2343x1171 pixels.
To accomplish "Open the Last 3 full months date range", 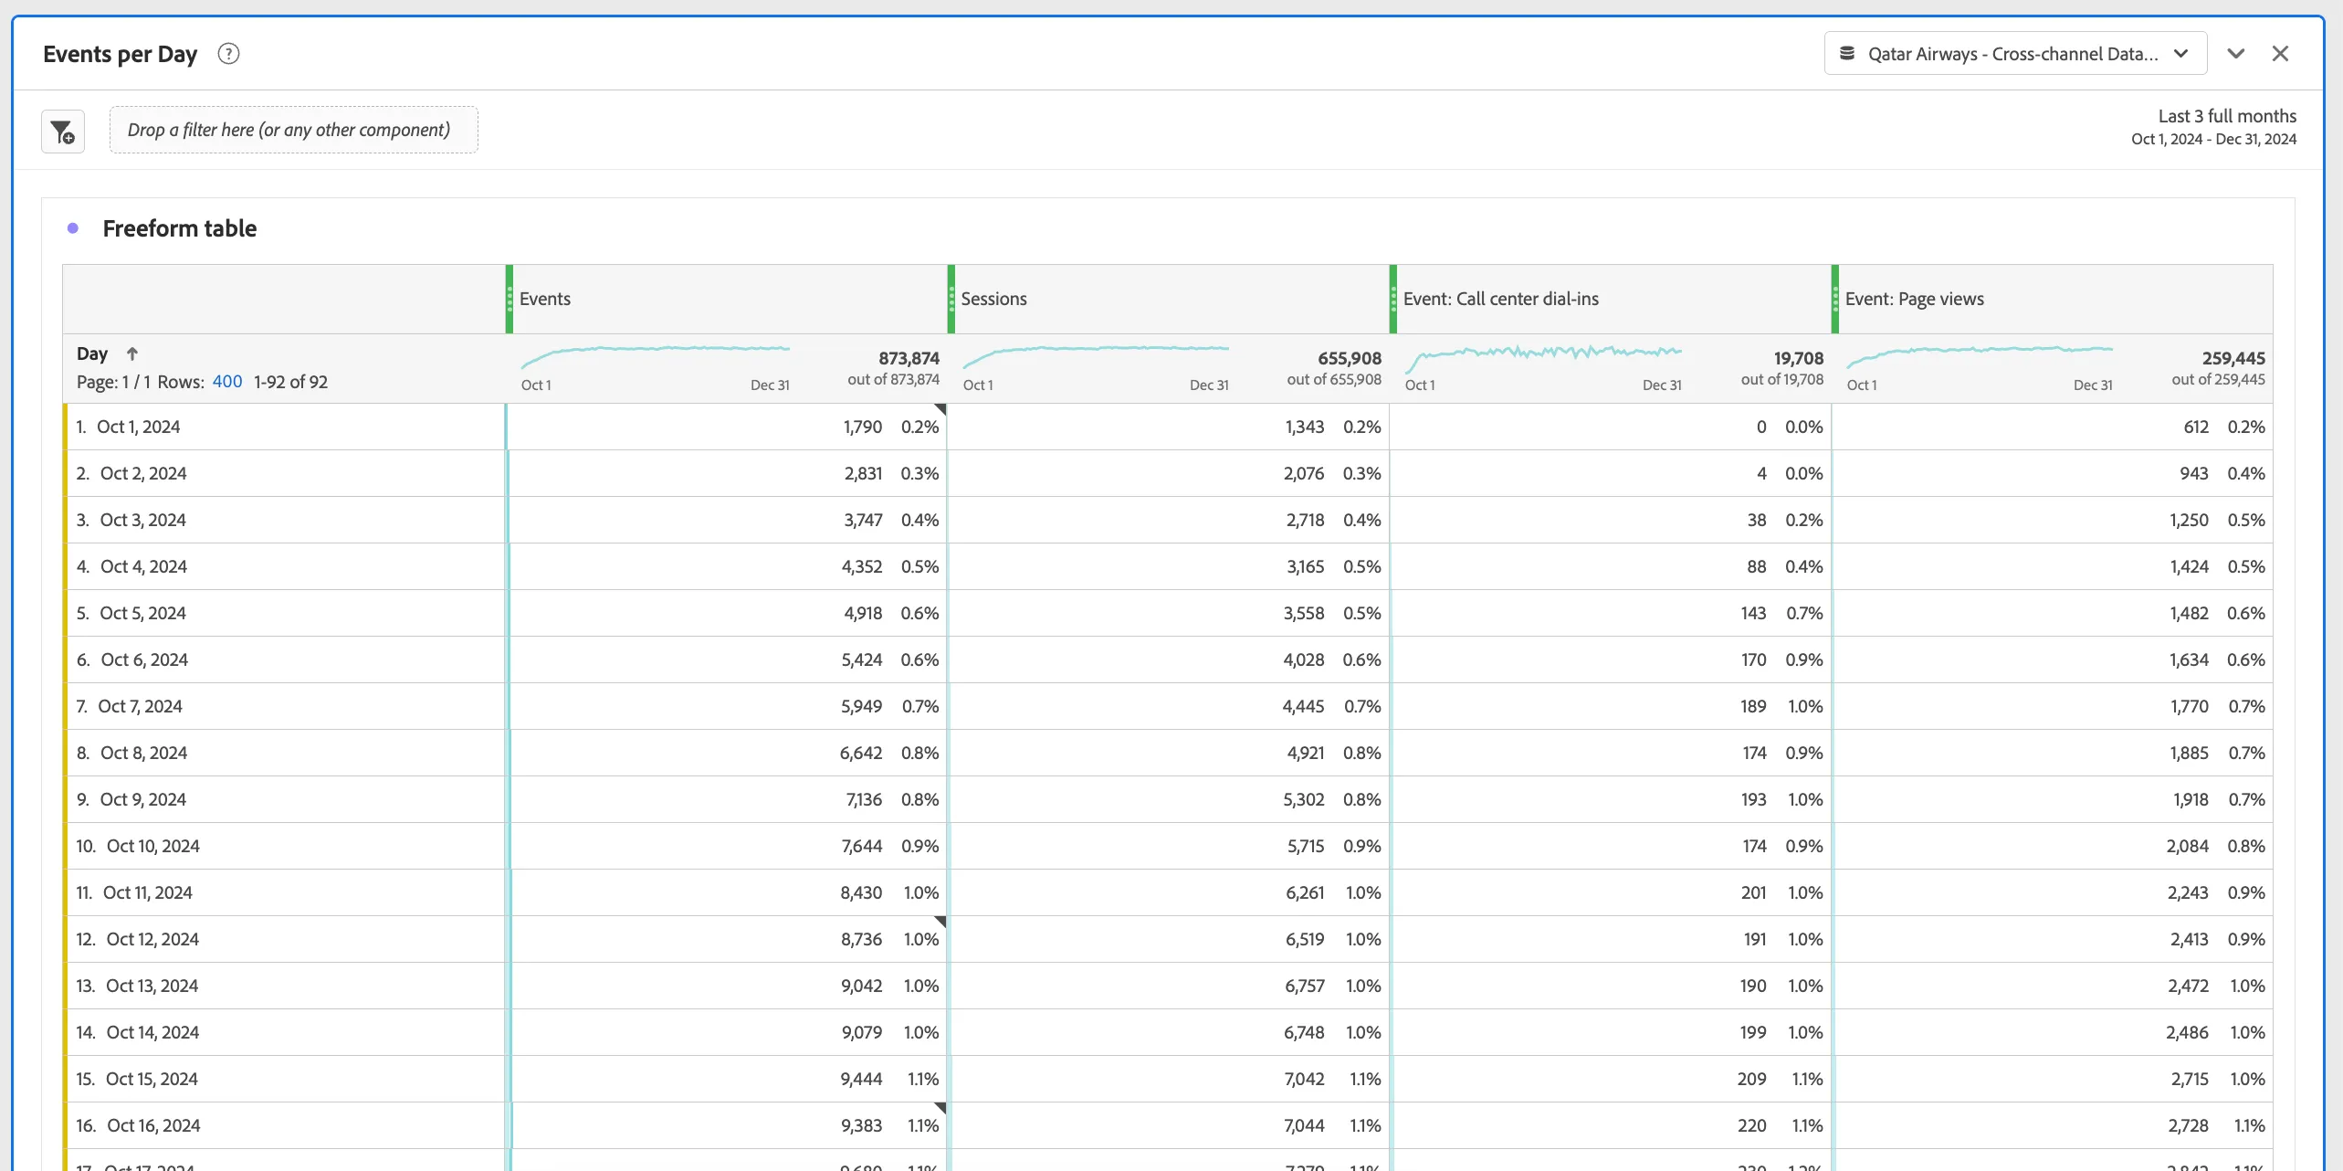I will tap(2214, 127).
